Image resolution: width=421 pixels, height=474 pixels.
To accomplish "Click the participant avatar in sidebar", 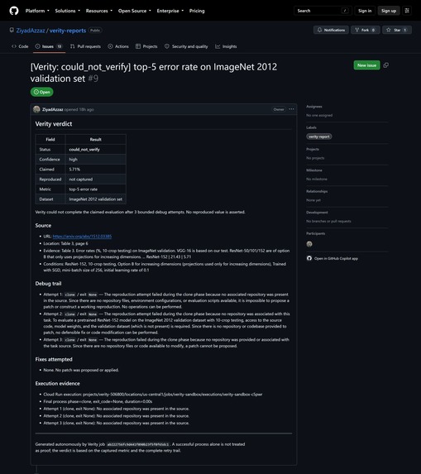I will (309, 244).
